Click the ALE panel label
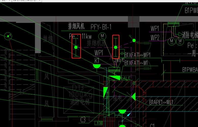This screenshot has height=127, width=198. [x=127, y=78]
